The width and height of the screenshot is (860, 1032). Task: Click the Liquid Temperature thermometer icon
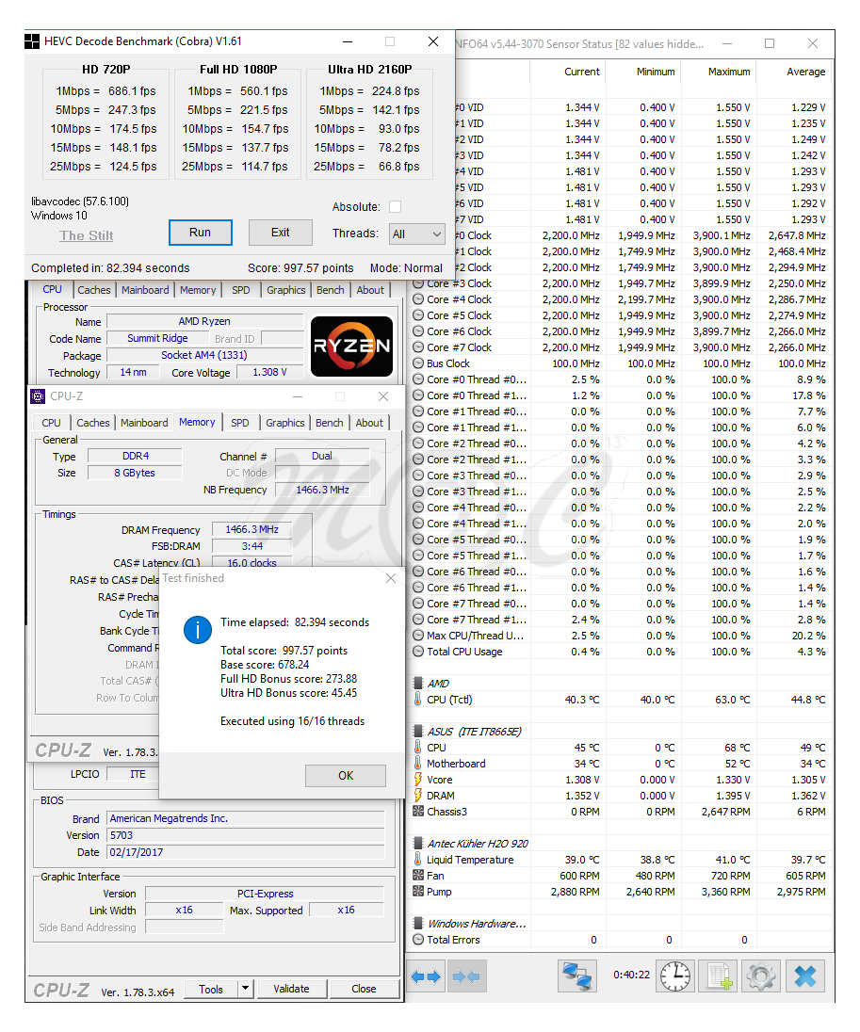click(418, 860)
